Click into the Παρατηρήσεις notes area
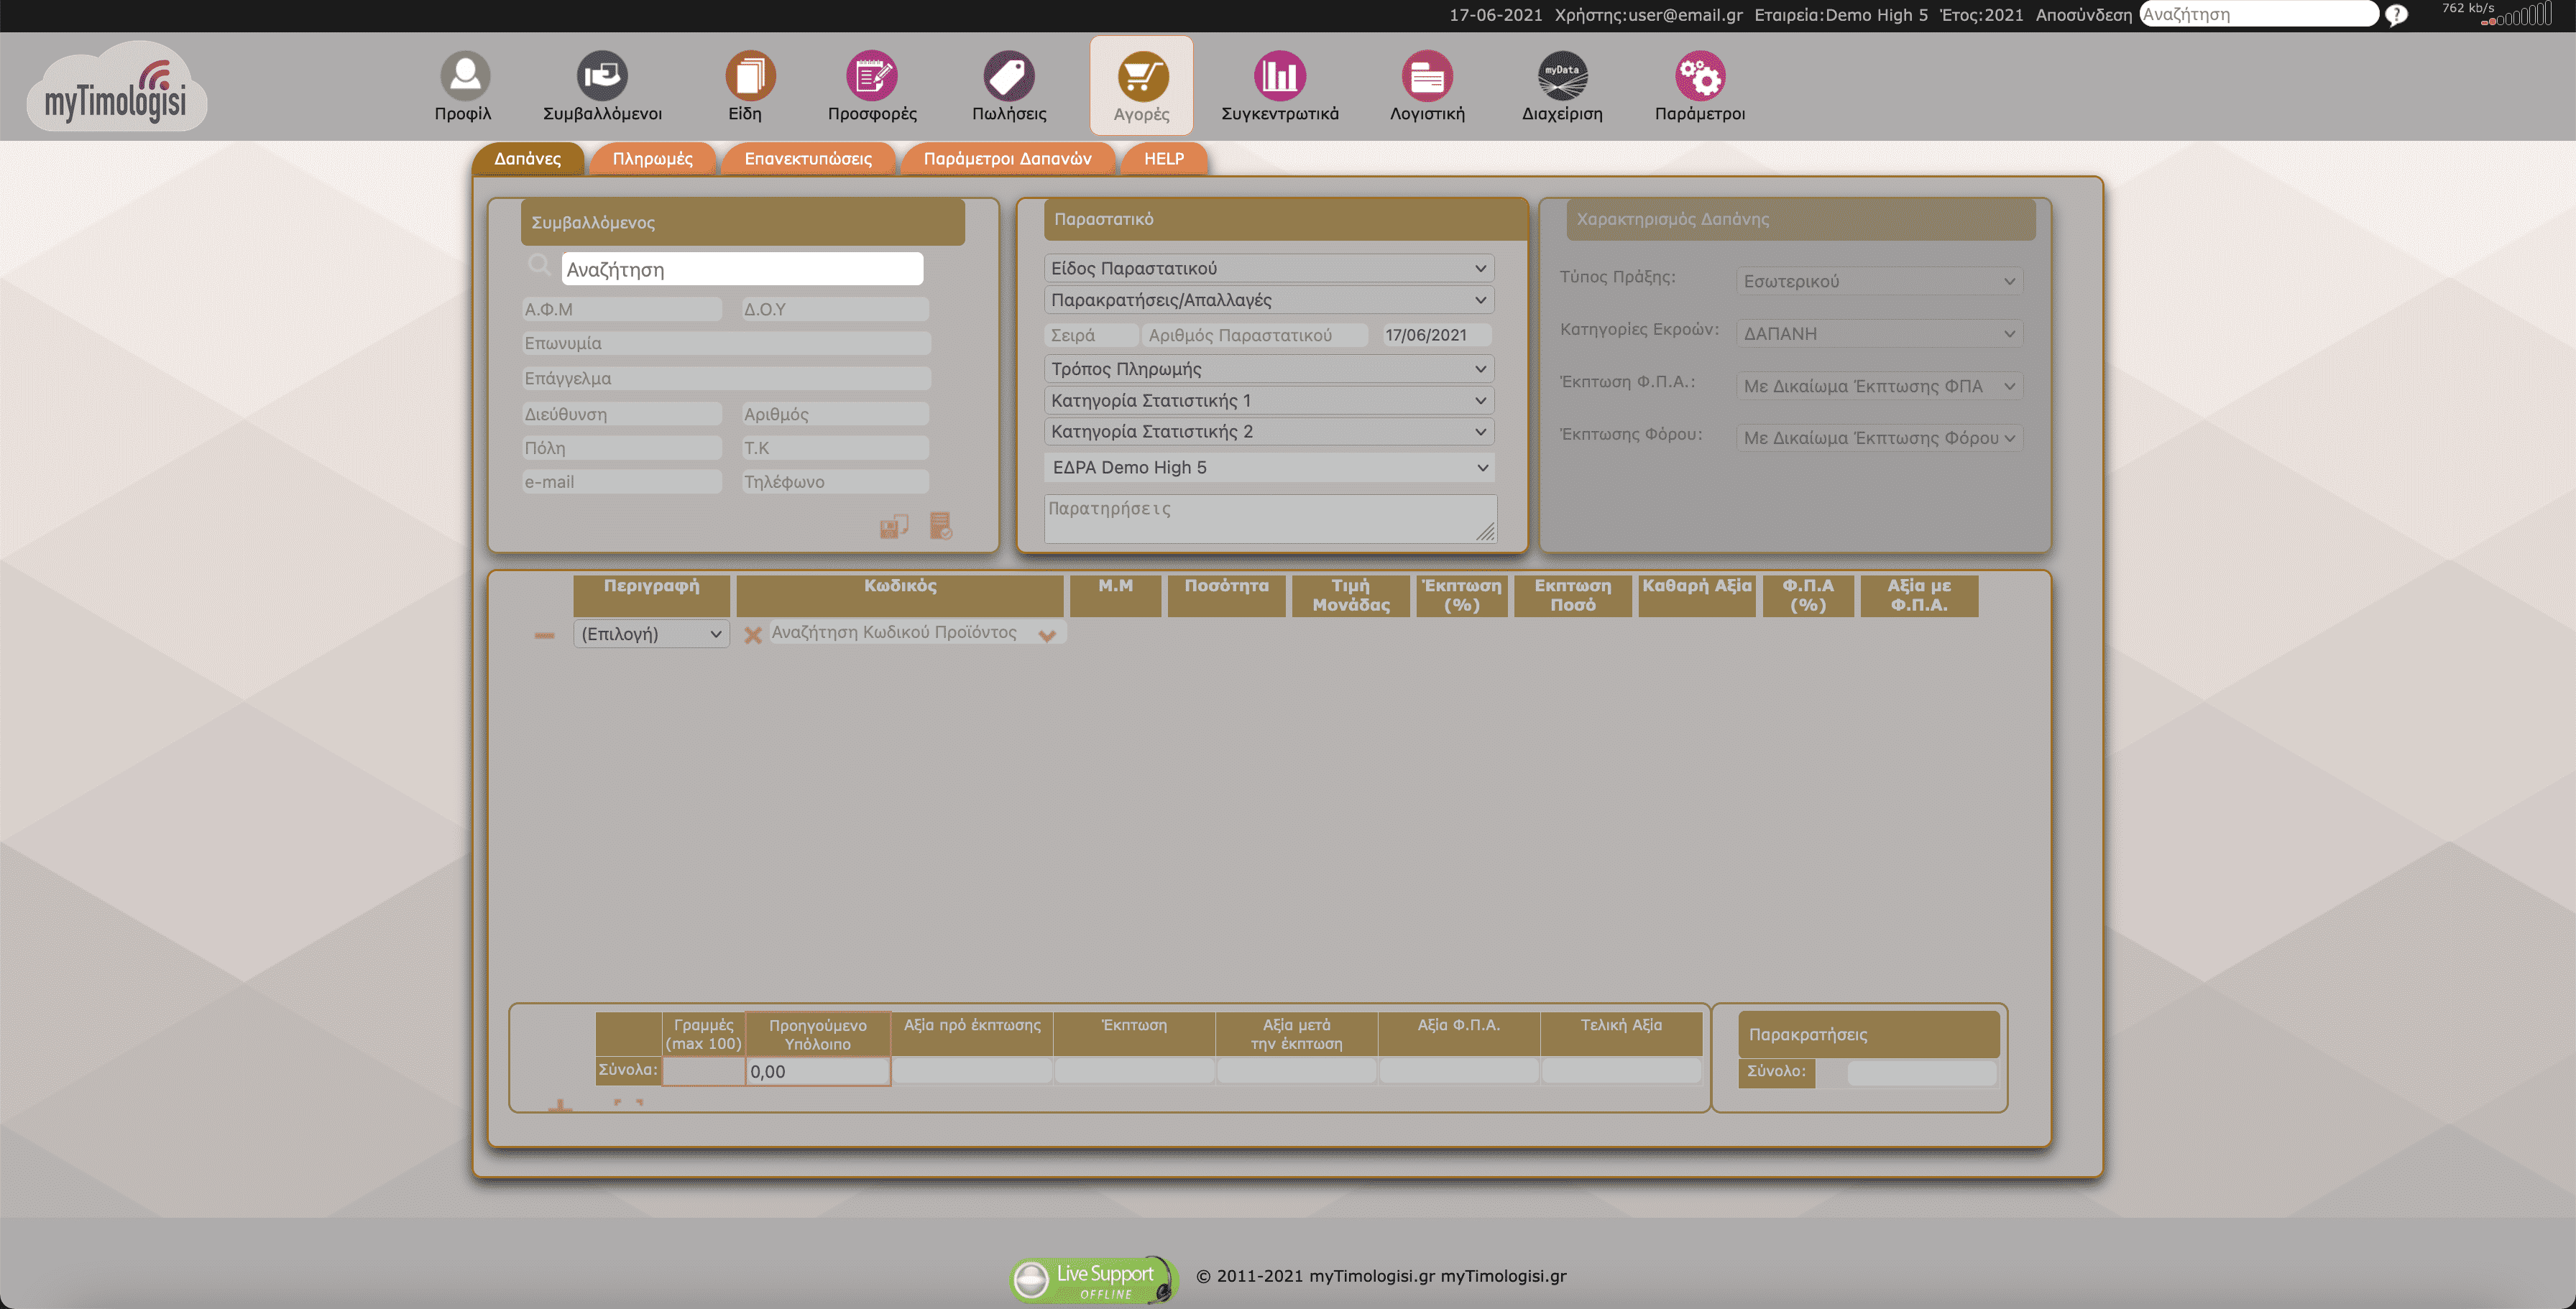 pyautogui.click(x=1268, y=517)
